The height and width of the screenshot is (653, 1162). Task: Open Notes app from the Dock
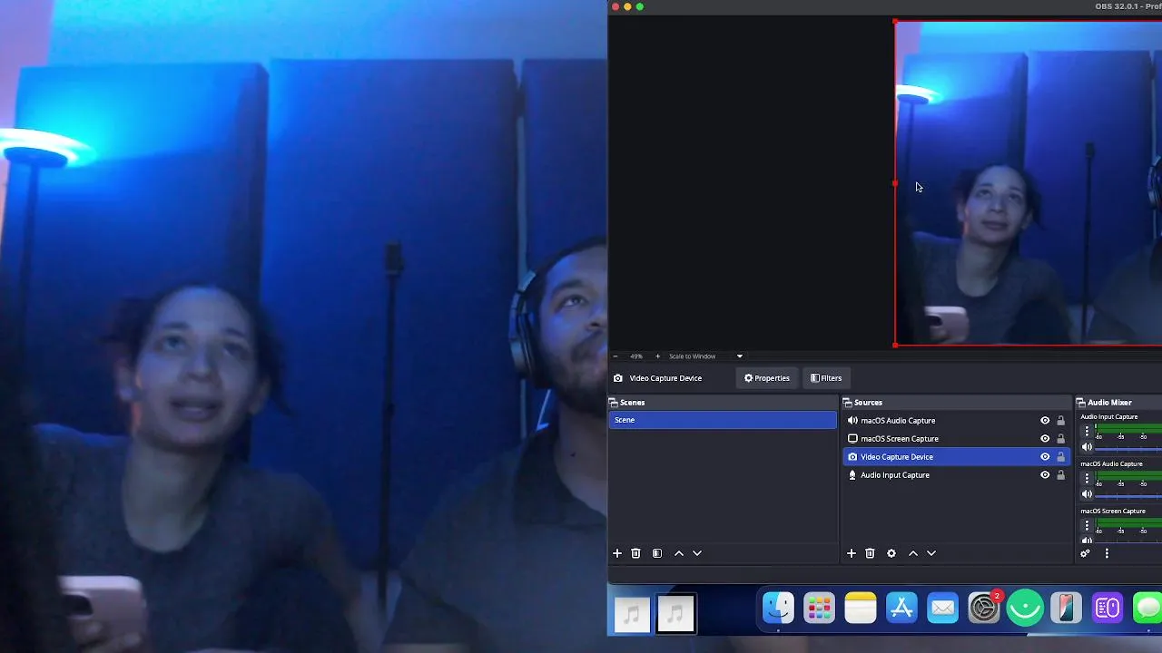click(x=861, y=608)
